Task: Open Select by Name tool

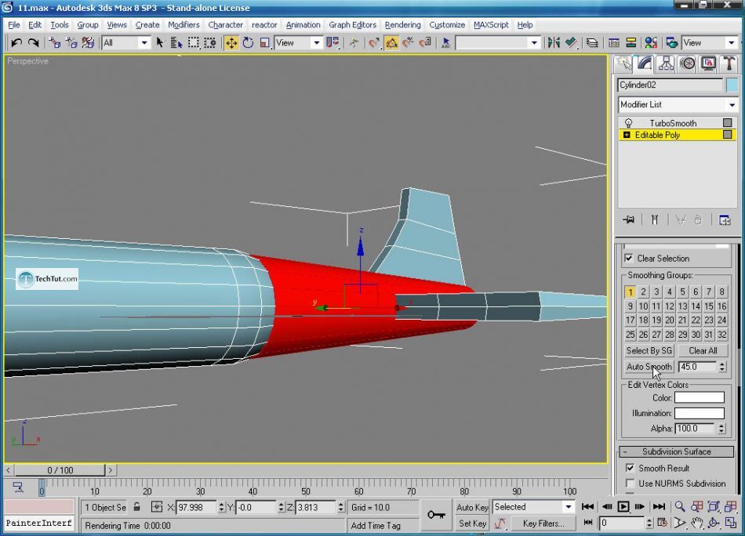Action: (176, 43)
